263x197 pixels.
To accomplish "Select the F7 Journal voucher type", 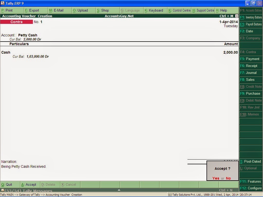I will click(251, 73).
